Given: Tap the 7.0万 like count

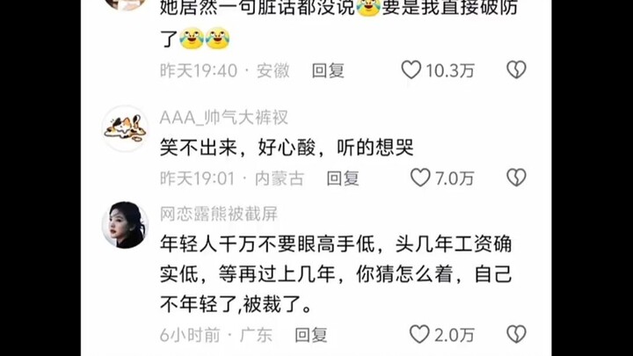Looking at the screenshot, I should pyautogui.click(x=455, y=178).
